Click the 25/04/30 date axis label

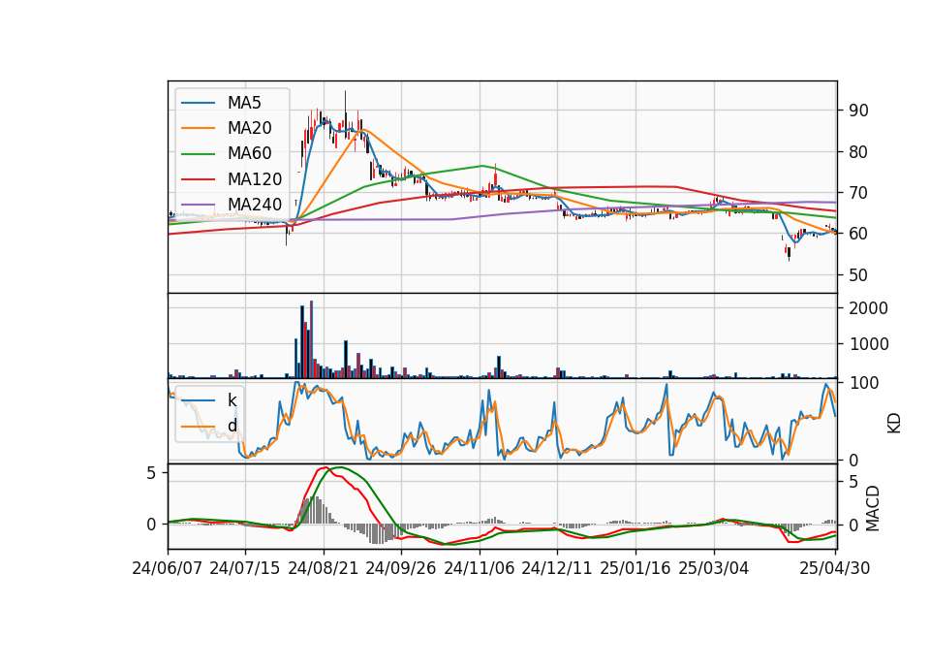pos(834,568)
